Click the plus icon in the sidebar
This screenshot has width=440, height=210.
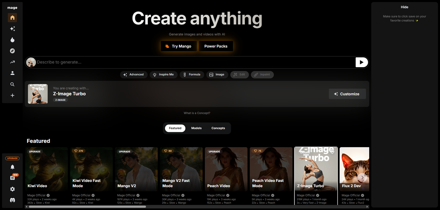point(12,95)
